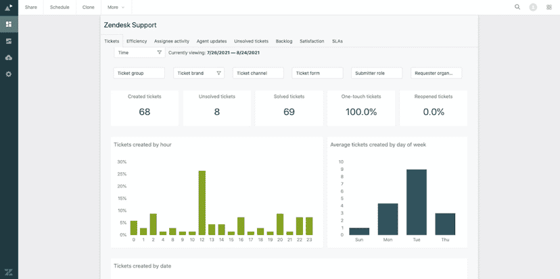This screenshot has height=279, width=560.
Task: Switch to the Satisfaction tab
Action: [312, 41]
